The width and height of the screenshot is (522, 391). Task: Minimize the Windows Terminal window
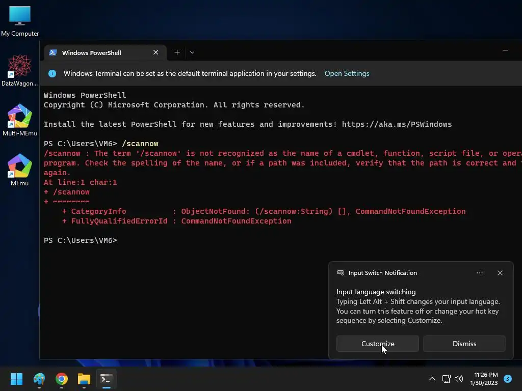505,50
